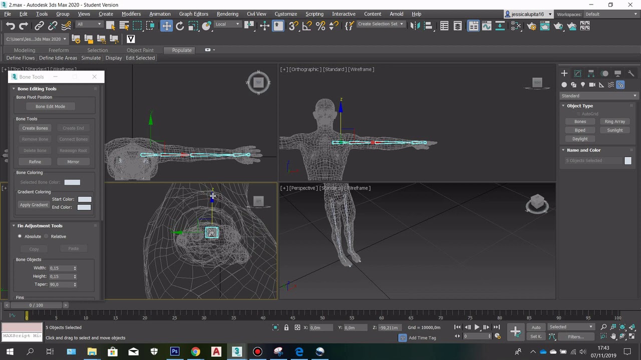Open the Layer Explorer icon

click(458, 26)
